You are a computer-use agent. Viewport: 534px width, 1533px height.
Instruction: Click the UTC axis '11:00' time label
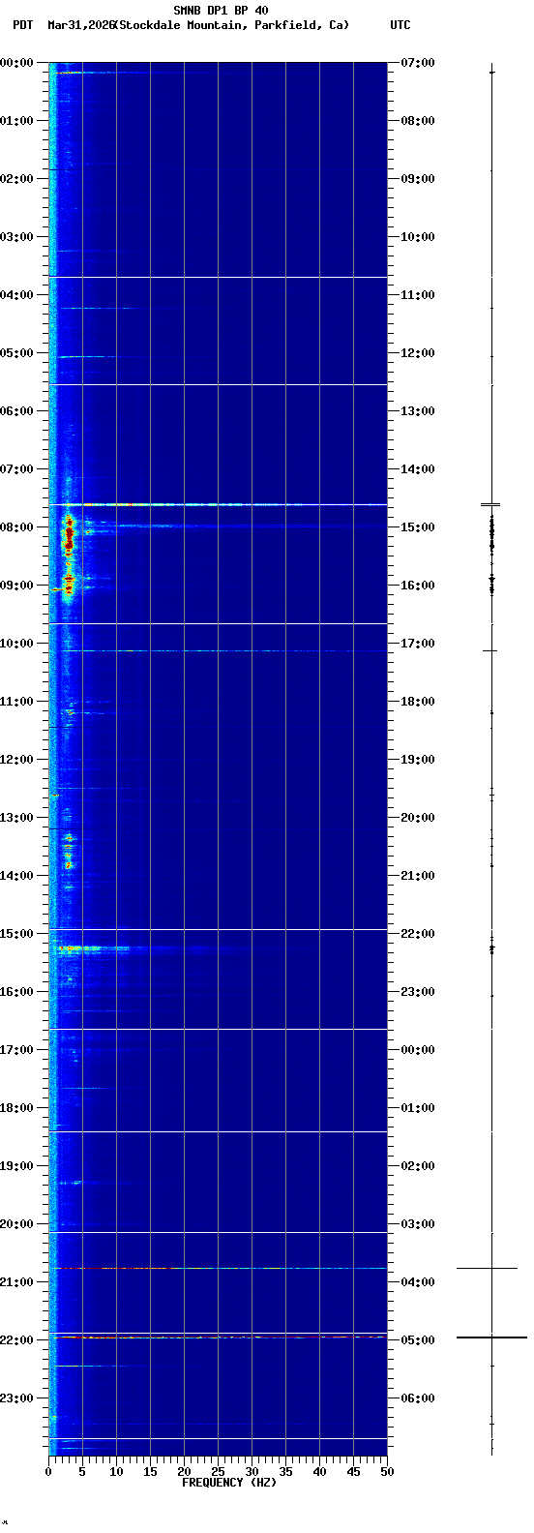417,295
